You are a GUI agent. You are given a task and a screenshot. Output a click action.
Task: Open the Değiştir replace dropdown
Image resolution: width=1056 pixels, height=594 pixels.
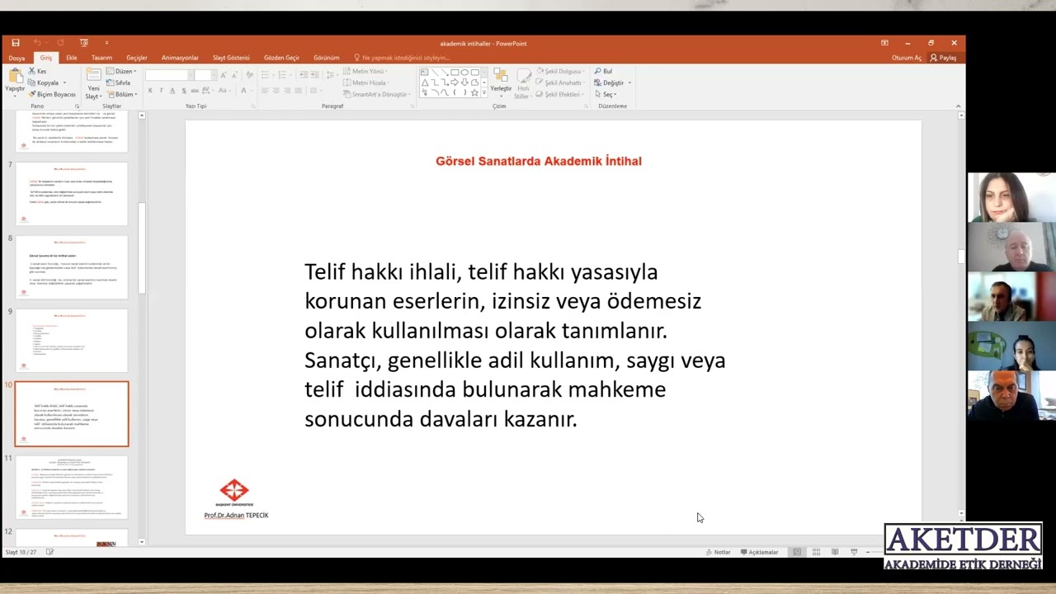613,82
